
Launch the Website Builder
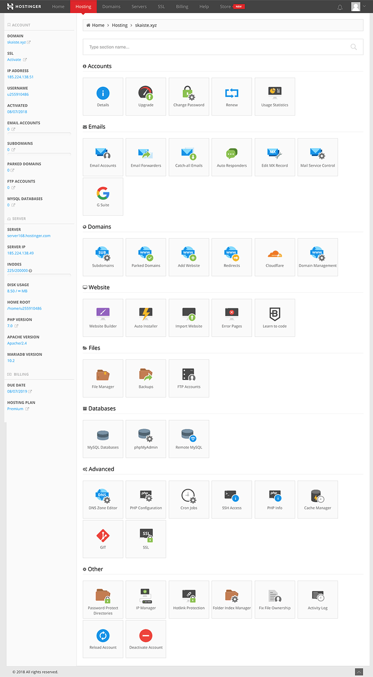click(x=103, y=318)
